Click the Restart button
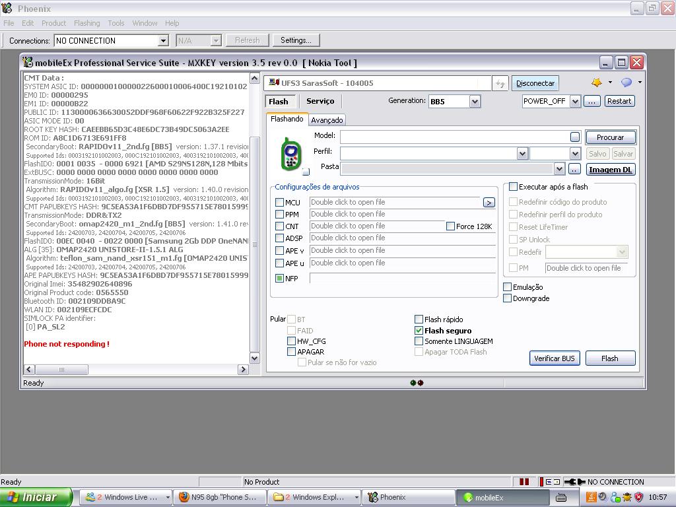The height and width of the screenshot is (507, 676). (x=619, y=101)
